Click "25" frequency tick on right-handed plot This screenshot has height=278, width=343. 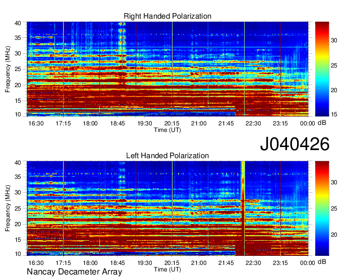point(18,69)
